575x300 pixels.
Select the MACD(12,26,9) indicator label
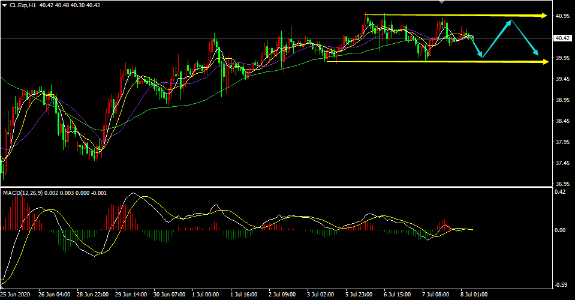point(23,193)
